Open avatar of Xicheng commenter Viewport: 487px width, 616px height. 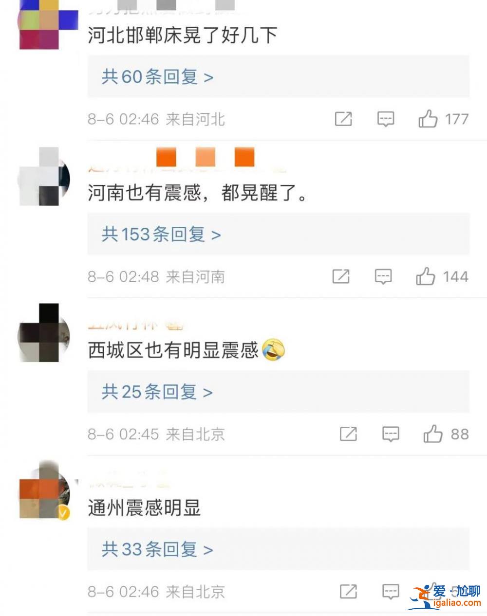pyautogui.click(x=44, y=333)
